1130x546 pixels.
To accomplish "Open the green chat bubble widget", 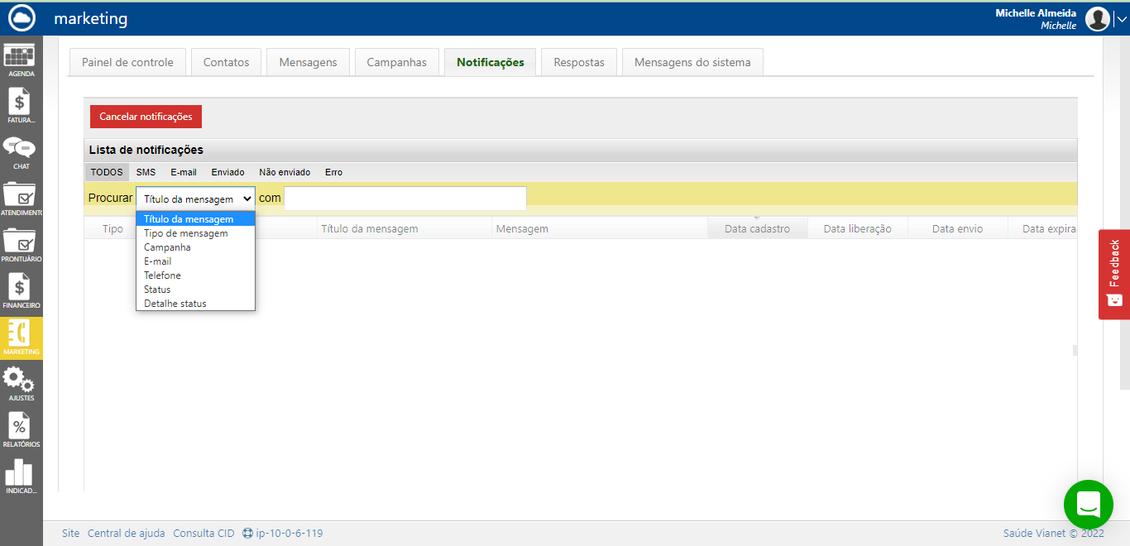I will click(x=1089, y=505).
